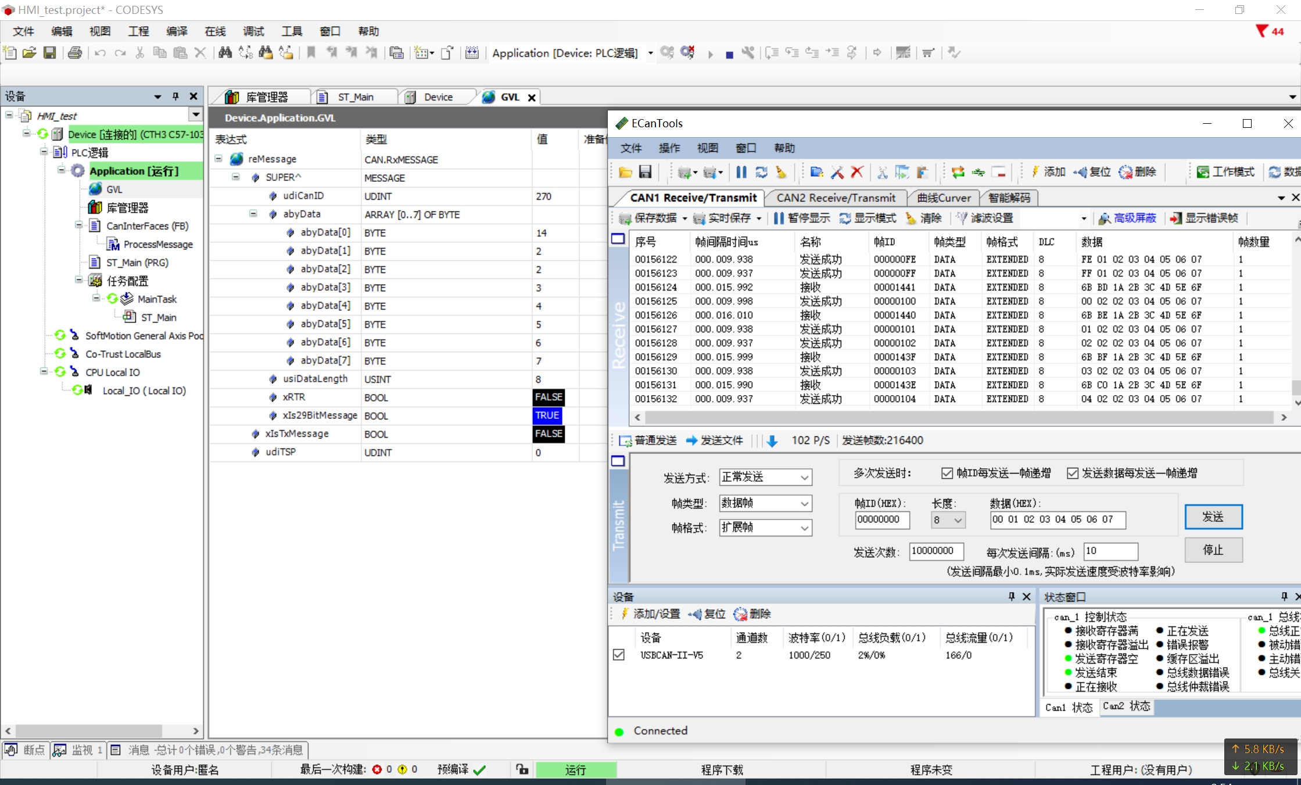Viewport: 1301px width, 785px height.
Task: Click the receive list horizontal scrollbar
Action: 959,418
